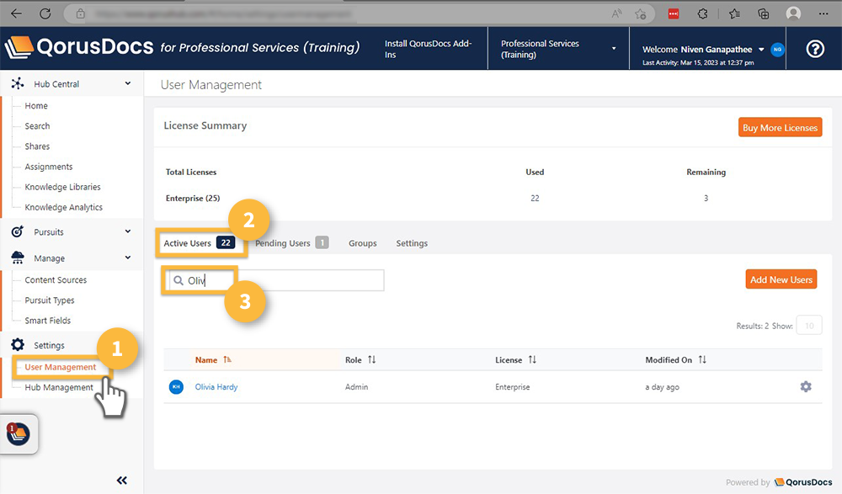Open the Settings tab in User Management
This screenshot has width=842, height=494.
(x=412, y=243)
